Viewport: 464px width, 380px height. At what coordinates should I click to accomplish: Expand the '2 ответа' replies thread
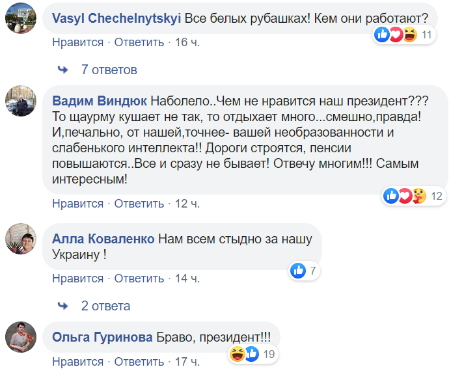105,306
